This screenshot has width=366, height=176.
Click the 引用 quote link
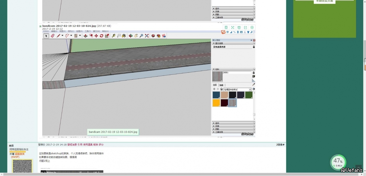tap(80, 145)
